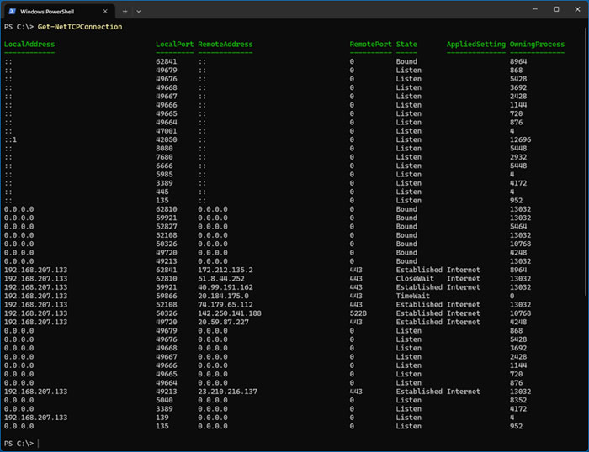Click local port 5985

pyautogui.click(x=164, y=174)
